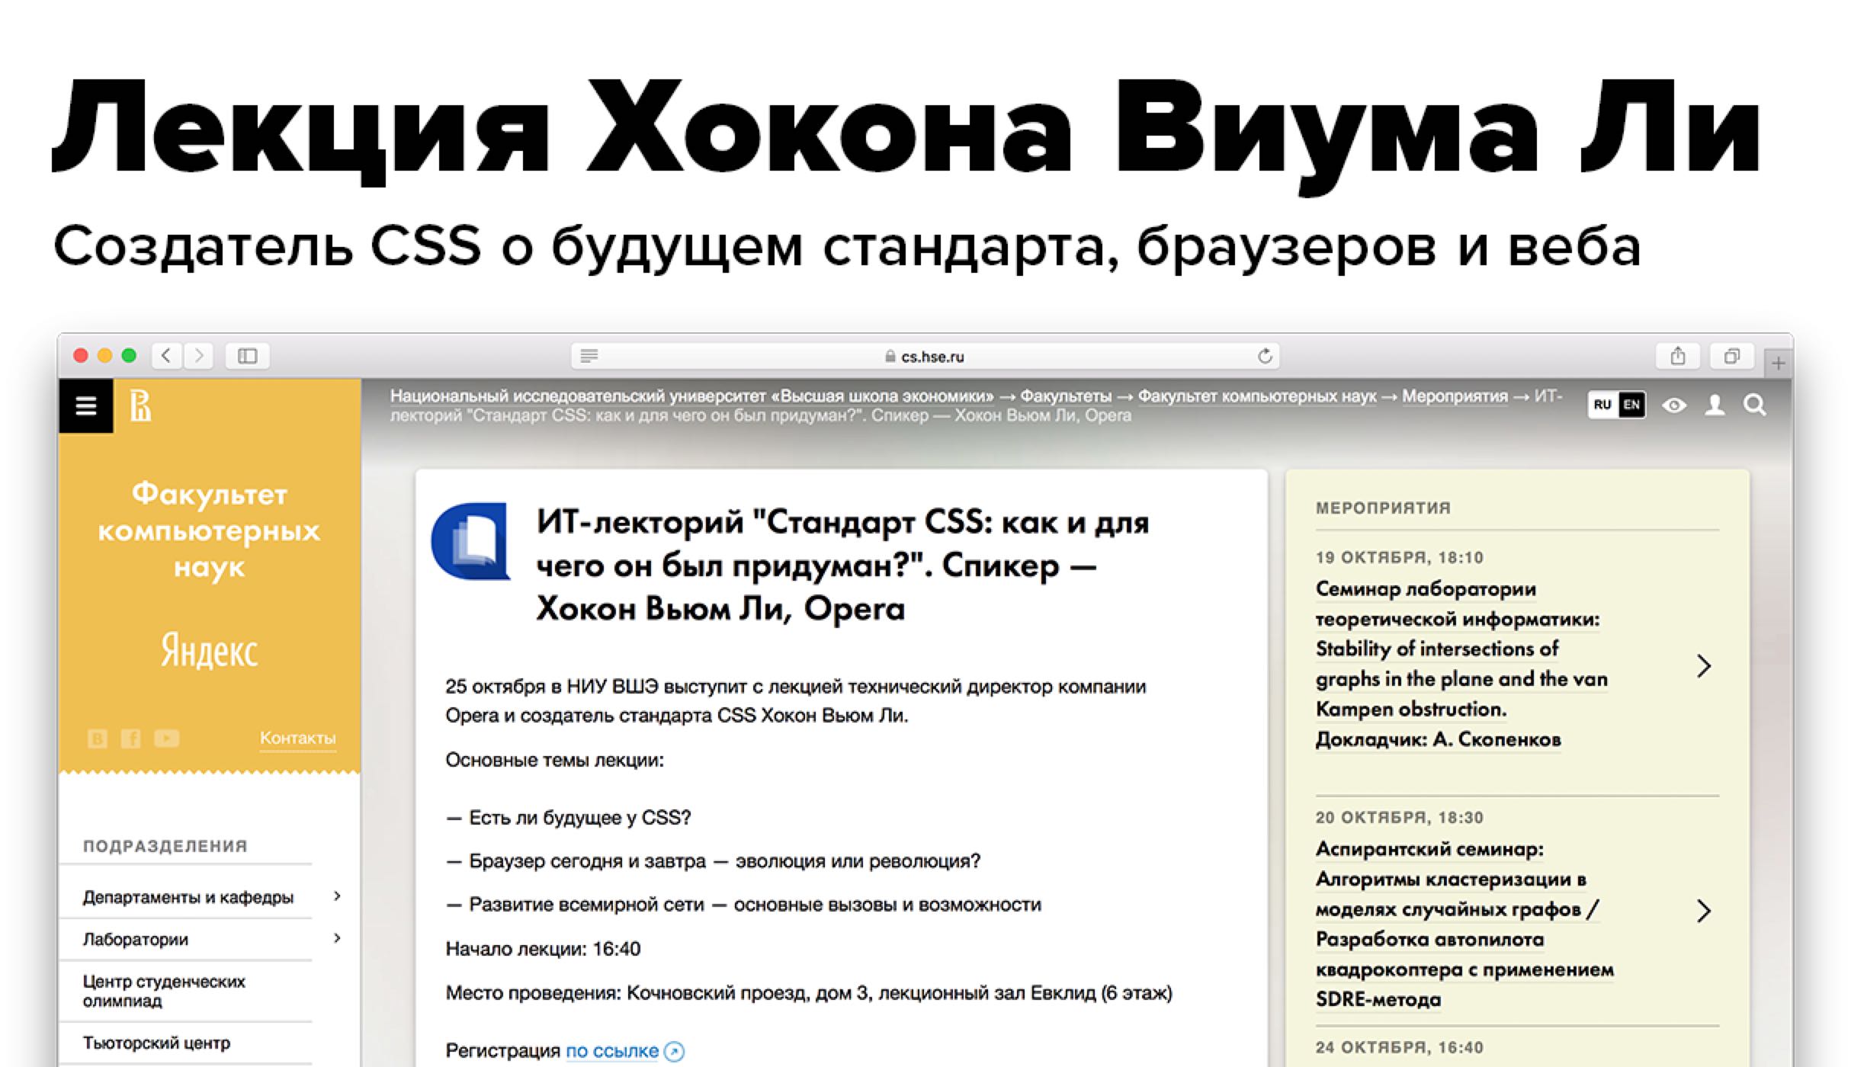Go forward with Safari forward arrow

[x=199, y=356]
